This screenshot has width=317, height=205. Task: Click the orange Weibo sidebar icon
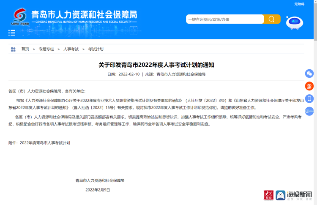pos(309,86)
